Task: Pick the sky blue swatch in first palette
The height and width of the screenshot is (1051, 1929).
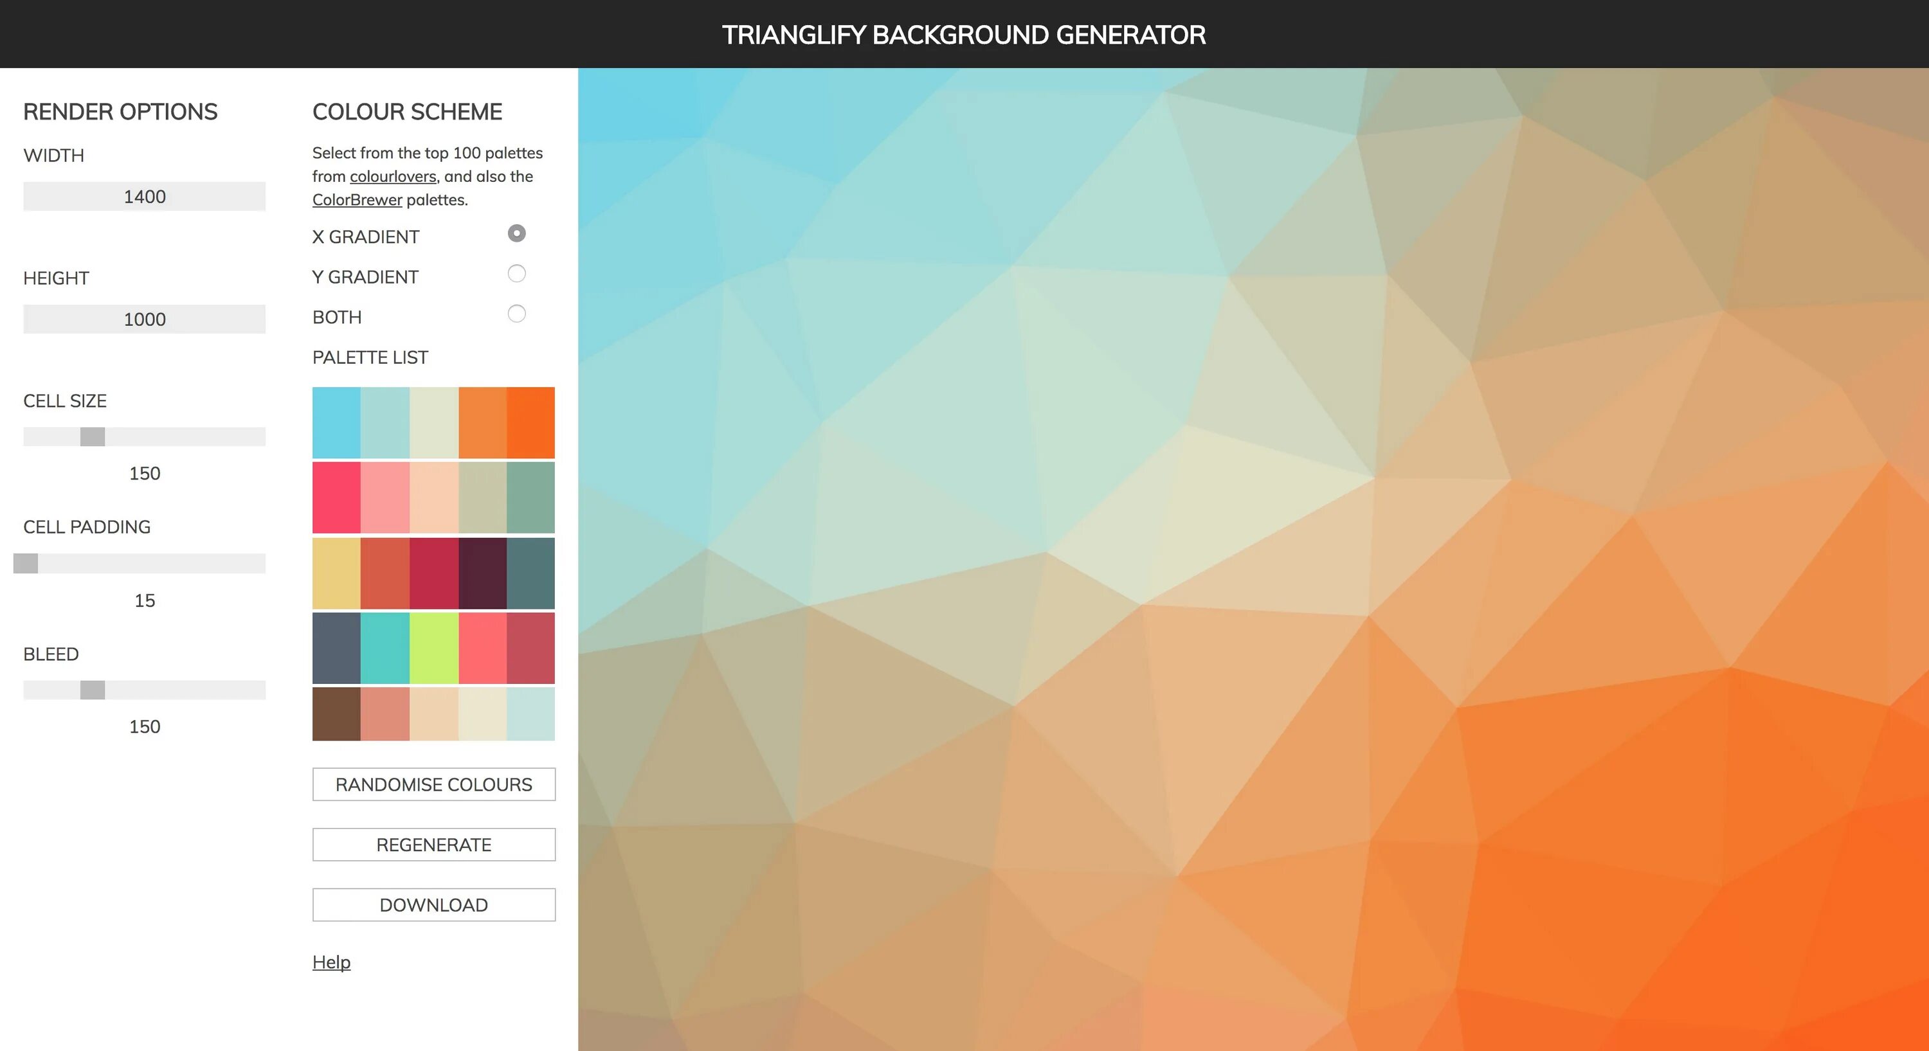Action: coord(336,422)
